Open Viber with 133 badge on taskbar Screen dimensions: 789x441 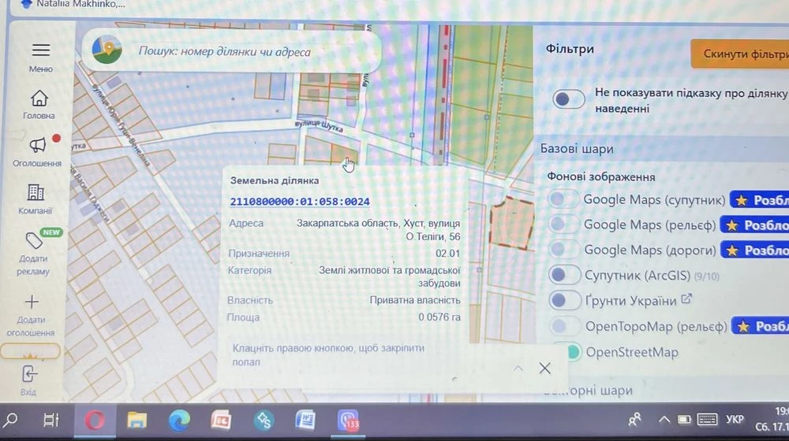coord(348,421)
